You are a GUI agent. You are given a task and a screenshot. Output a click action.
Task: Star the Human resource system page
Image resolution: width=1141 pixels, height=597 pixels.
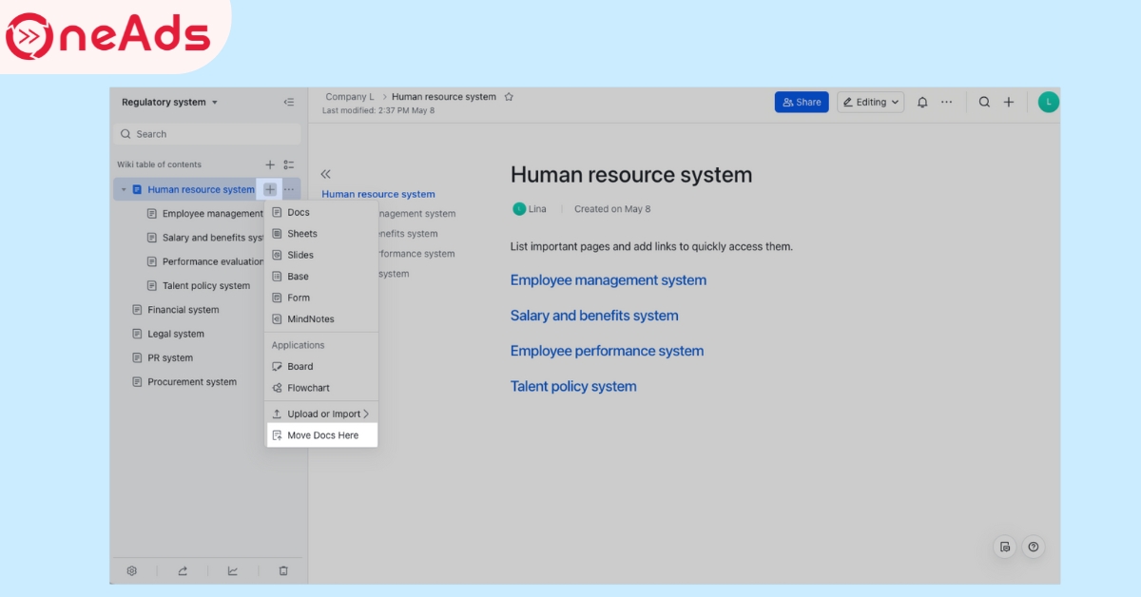509,97
